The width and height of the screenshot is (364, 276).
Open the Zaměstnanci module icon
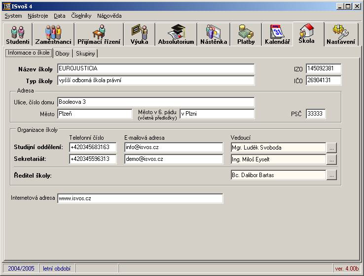(x=54, y=34)
